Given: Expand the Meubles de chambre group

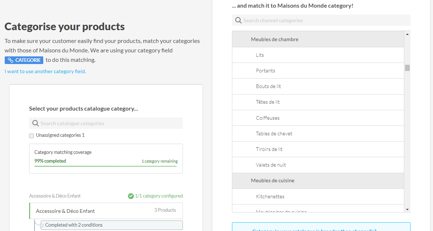Looking at the screenshot, I should click(x=274, y=39).
